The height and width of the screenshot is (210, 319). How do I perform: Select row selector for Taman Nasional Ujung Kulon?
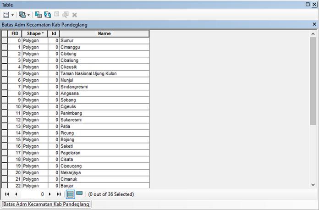point(5,73)
